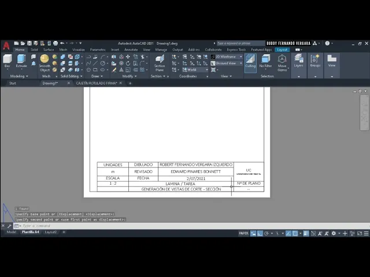Switch to CAJETÍN ROTULADO FIRMA file tab
The image size is (370, 277).
97,83
